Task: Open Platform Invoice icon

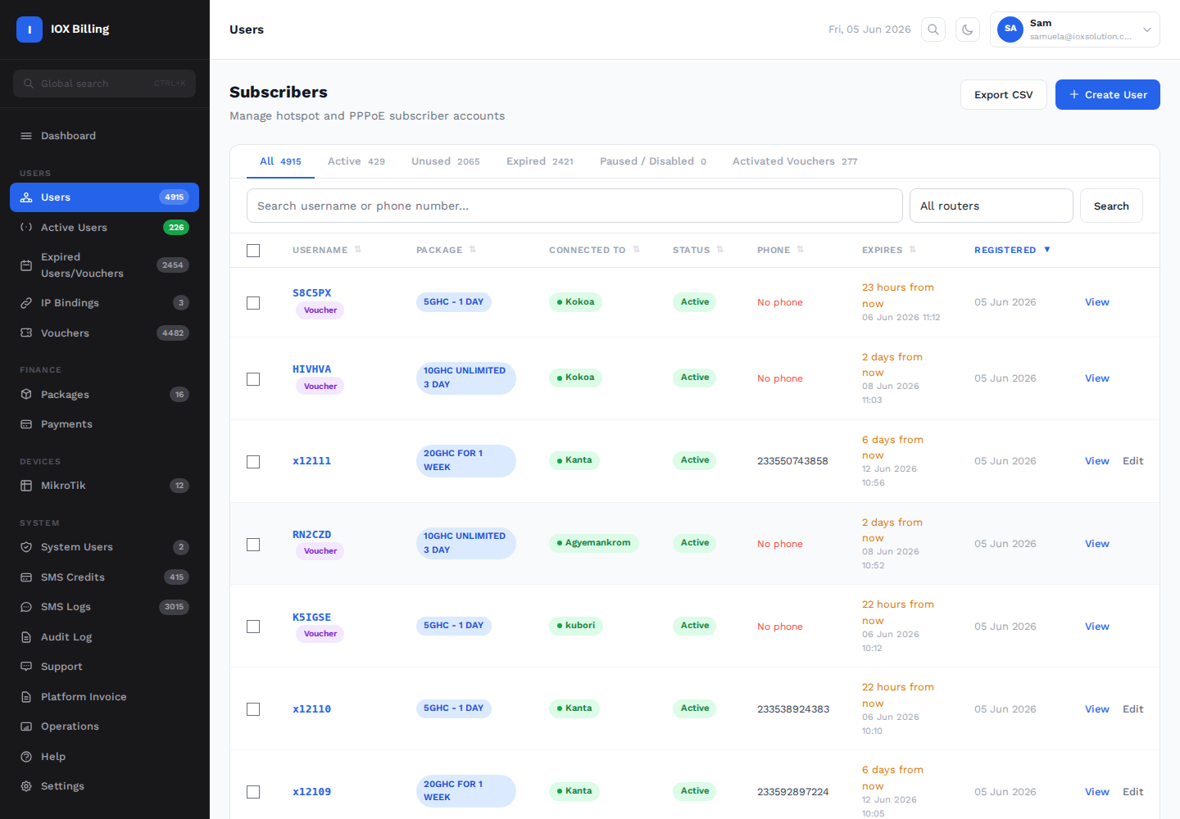Action: tap(26, 697)
